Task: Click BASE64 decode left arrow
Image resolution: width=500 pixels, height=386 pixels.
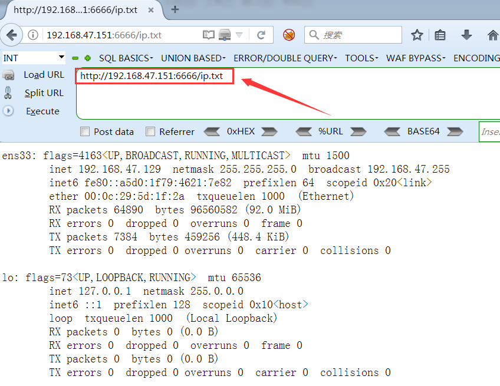Action: coord(392,131)
